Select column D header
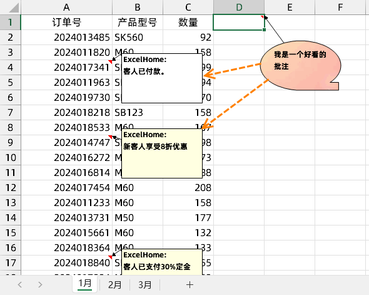369x295 pixels. [x=239, y=7]
